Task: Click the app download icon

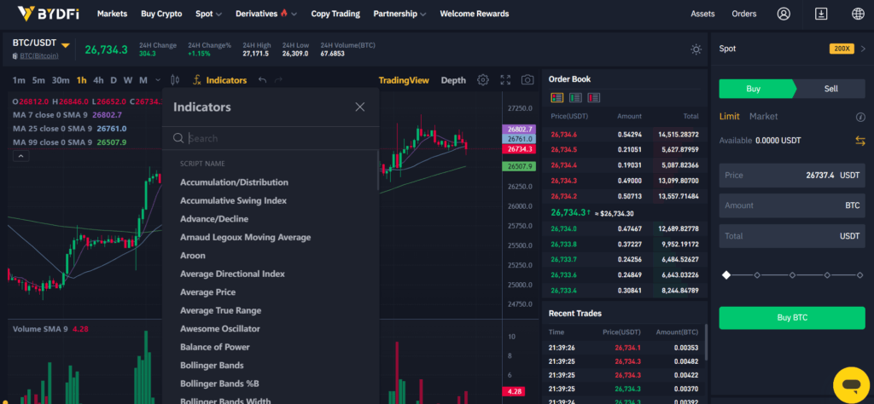Action: pos(821,14)
